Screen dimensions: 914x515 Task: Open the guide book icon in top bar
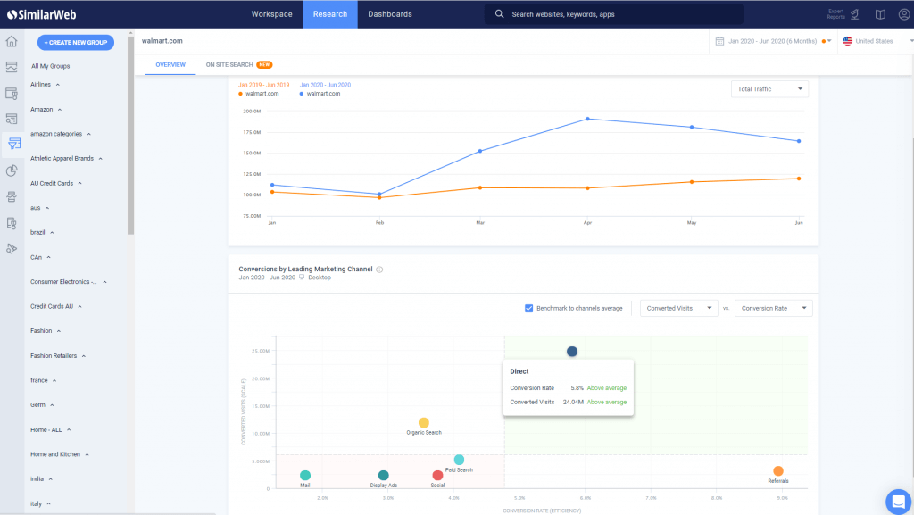point(879,12)
